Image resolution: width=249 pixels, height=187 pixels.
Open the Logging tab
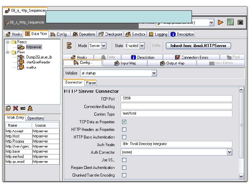(x=158, y=34)
